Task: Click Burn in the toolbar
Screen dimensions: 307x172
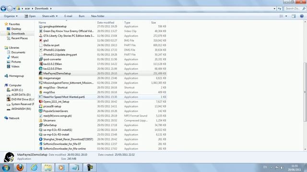Action: pyautogui.click(x=82, y=16)
